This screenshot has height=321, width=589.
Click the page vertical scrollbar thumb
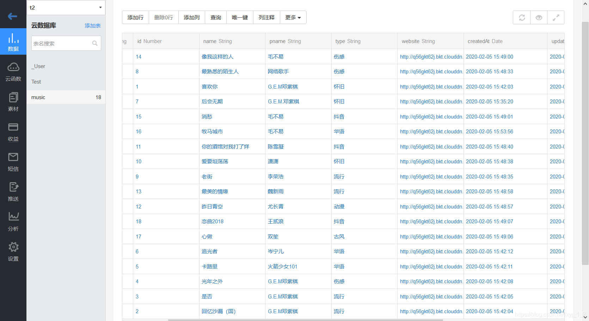point(585,143)
